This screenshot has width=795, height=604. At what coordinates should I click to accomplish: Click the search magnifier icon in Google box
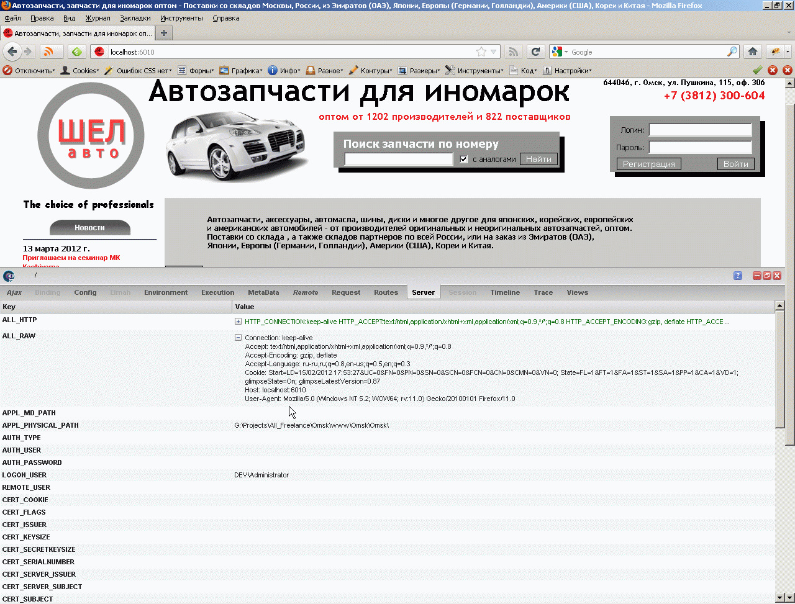point(733,52)
